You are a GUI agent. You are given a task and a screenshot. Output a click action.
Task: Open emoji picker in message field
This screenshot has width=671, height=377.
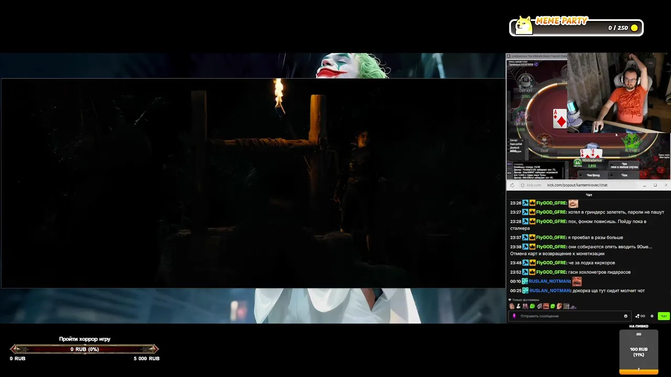pos(625,316)
